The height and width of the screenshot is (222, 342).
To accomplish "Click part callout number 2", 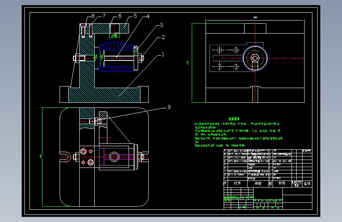I will point(163,38).
